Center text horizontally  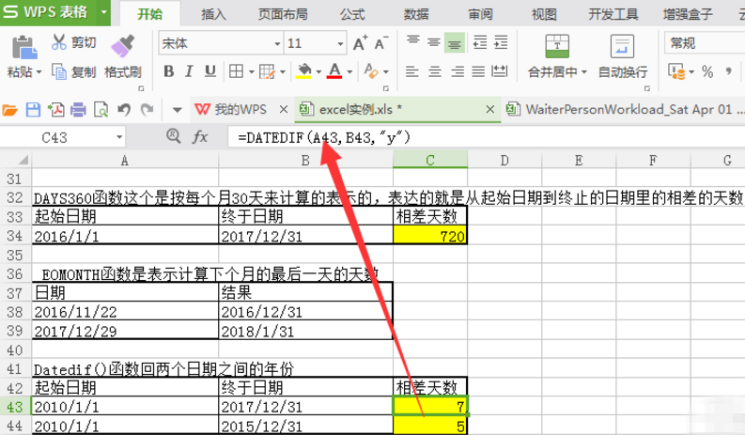click(435, 71)
